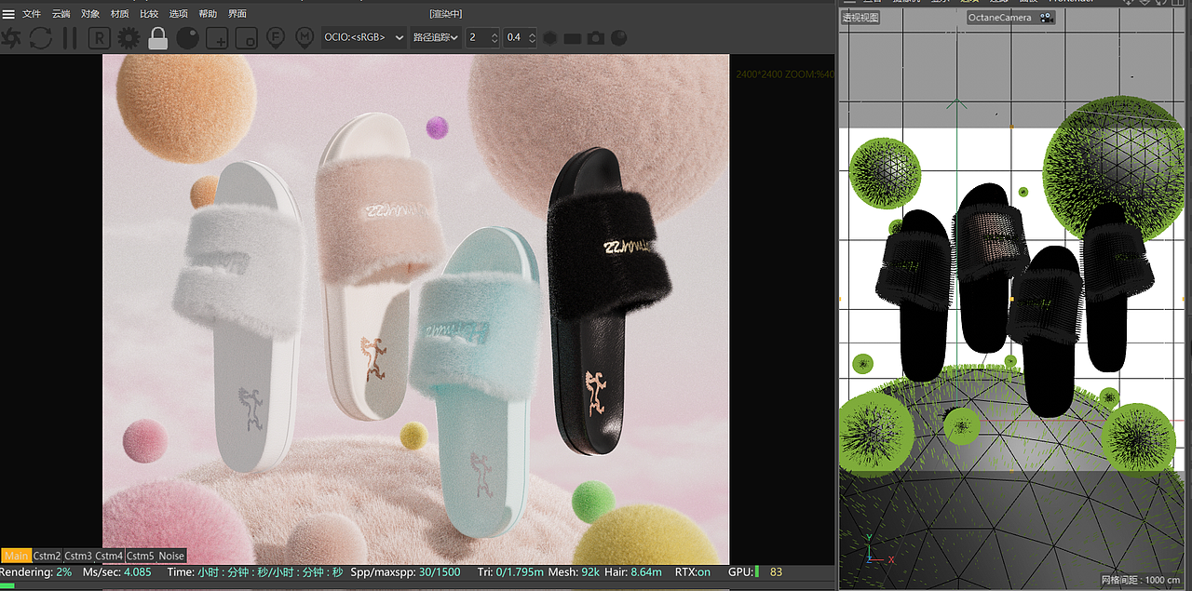The width and height of the screenshot is (1192, 591).
Task: Open the 界面 menu
Action: pos(237,14)
